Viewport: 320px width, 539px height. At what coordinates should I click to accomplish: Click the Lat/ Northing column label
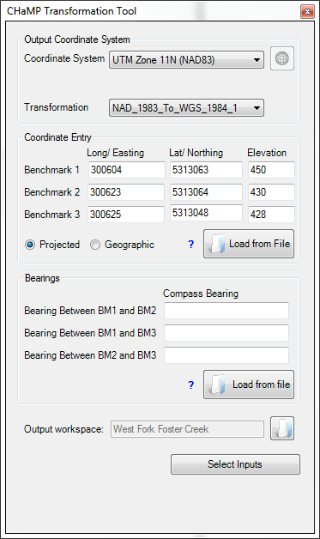[196, 153]
